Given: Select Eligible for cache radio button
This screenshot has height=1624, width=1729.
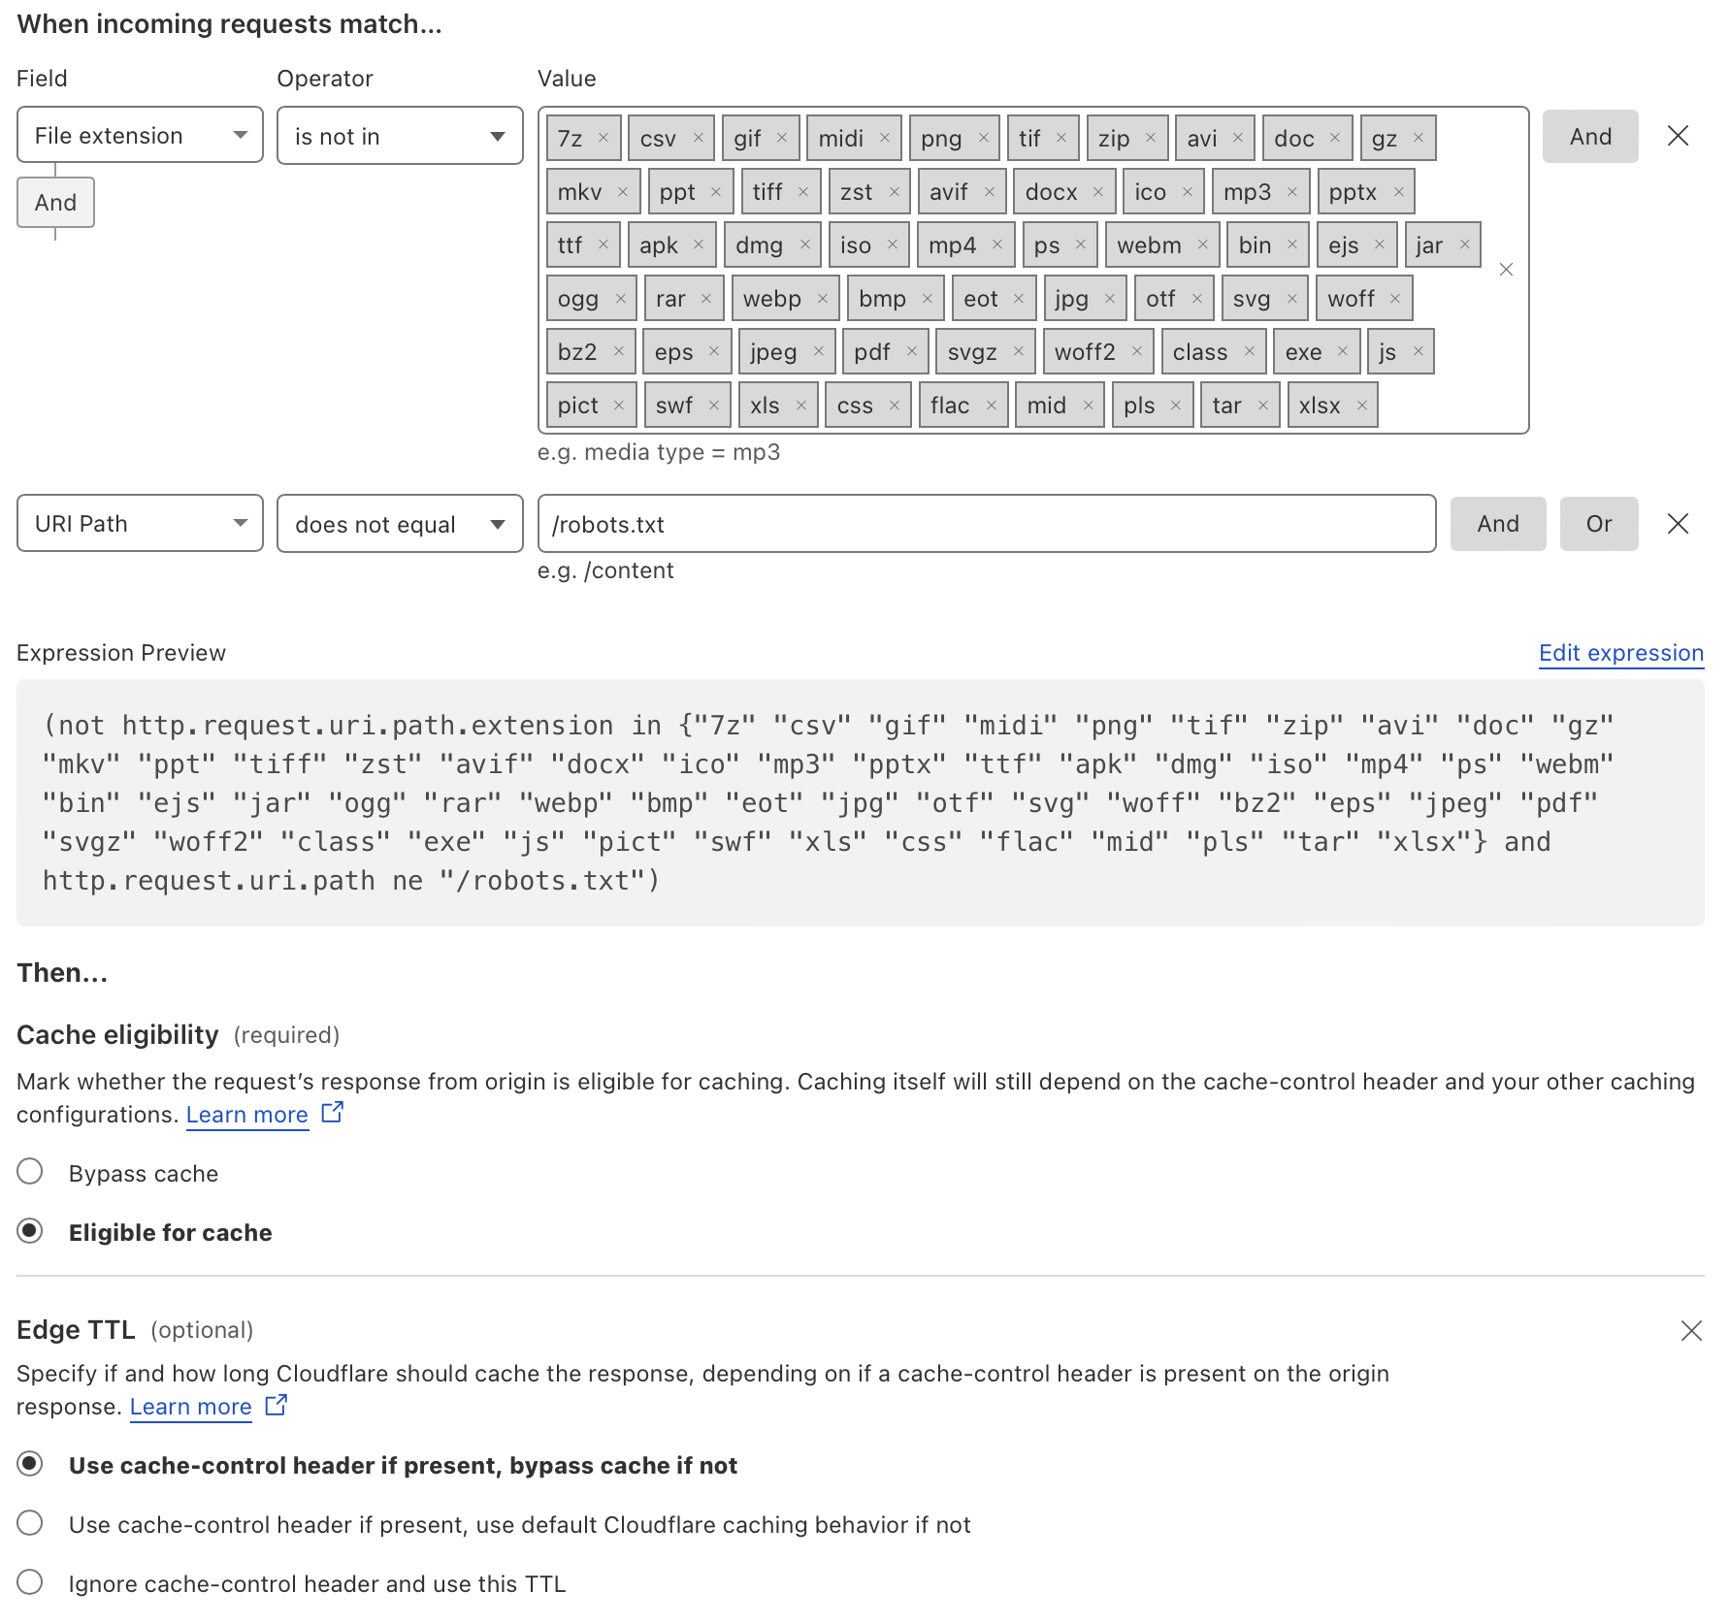Looking at the screenshot, I should [30, 1231].
